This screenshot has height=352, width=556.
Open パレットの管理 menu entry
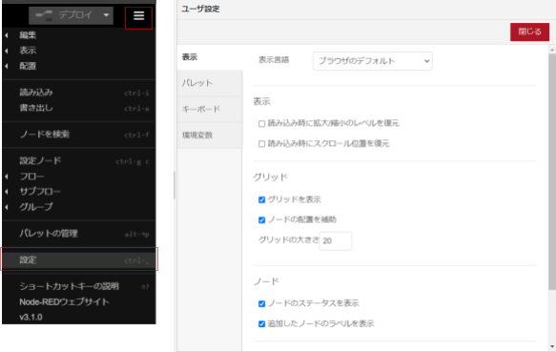point(79,234)
